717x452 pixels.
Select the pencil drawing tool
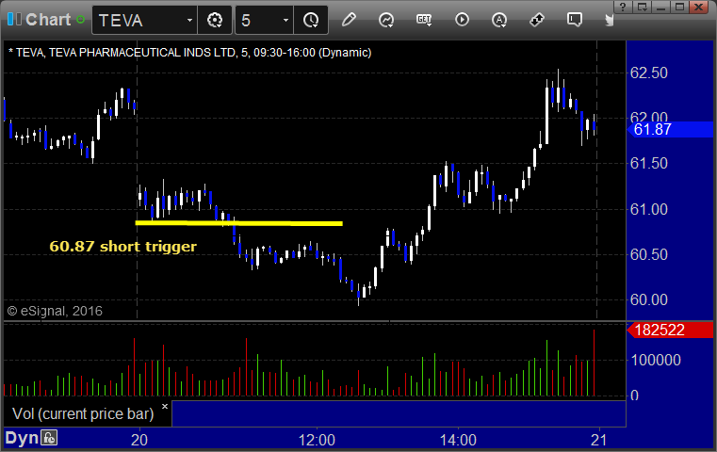point(349,20)
